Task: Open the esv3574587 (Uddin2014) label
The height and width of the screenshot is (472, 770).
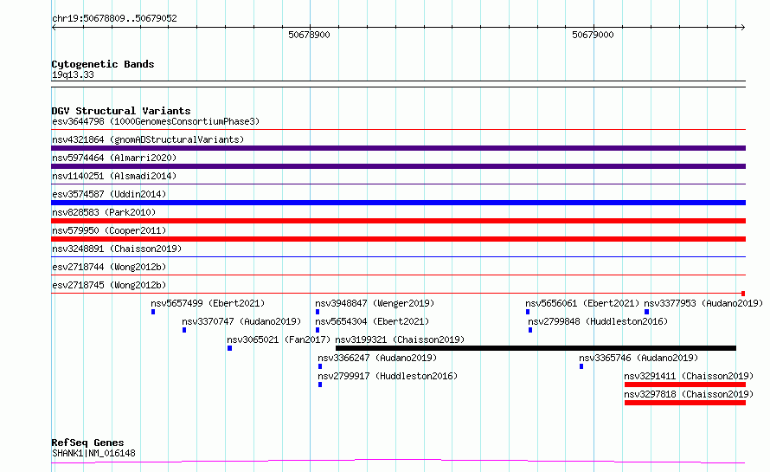Action: pyautogui.click(x=109, y=194)
